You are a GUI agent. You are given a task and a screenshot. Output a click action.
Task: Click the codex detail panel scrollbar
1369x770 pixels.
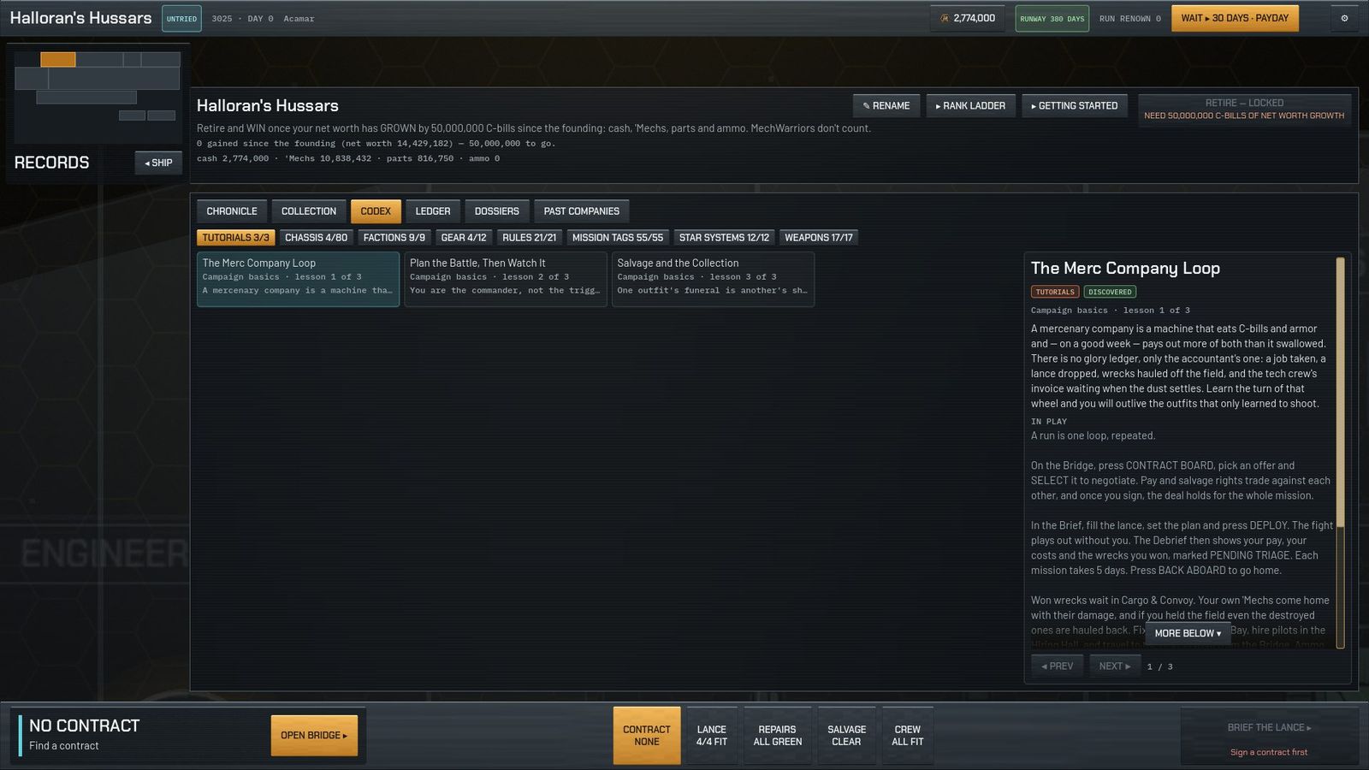click(1341, 453)
